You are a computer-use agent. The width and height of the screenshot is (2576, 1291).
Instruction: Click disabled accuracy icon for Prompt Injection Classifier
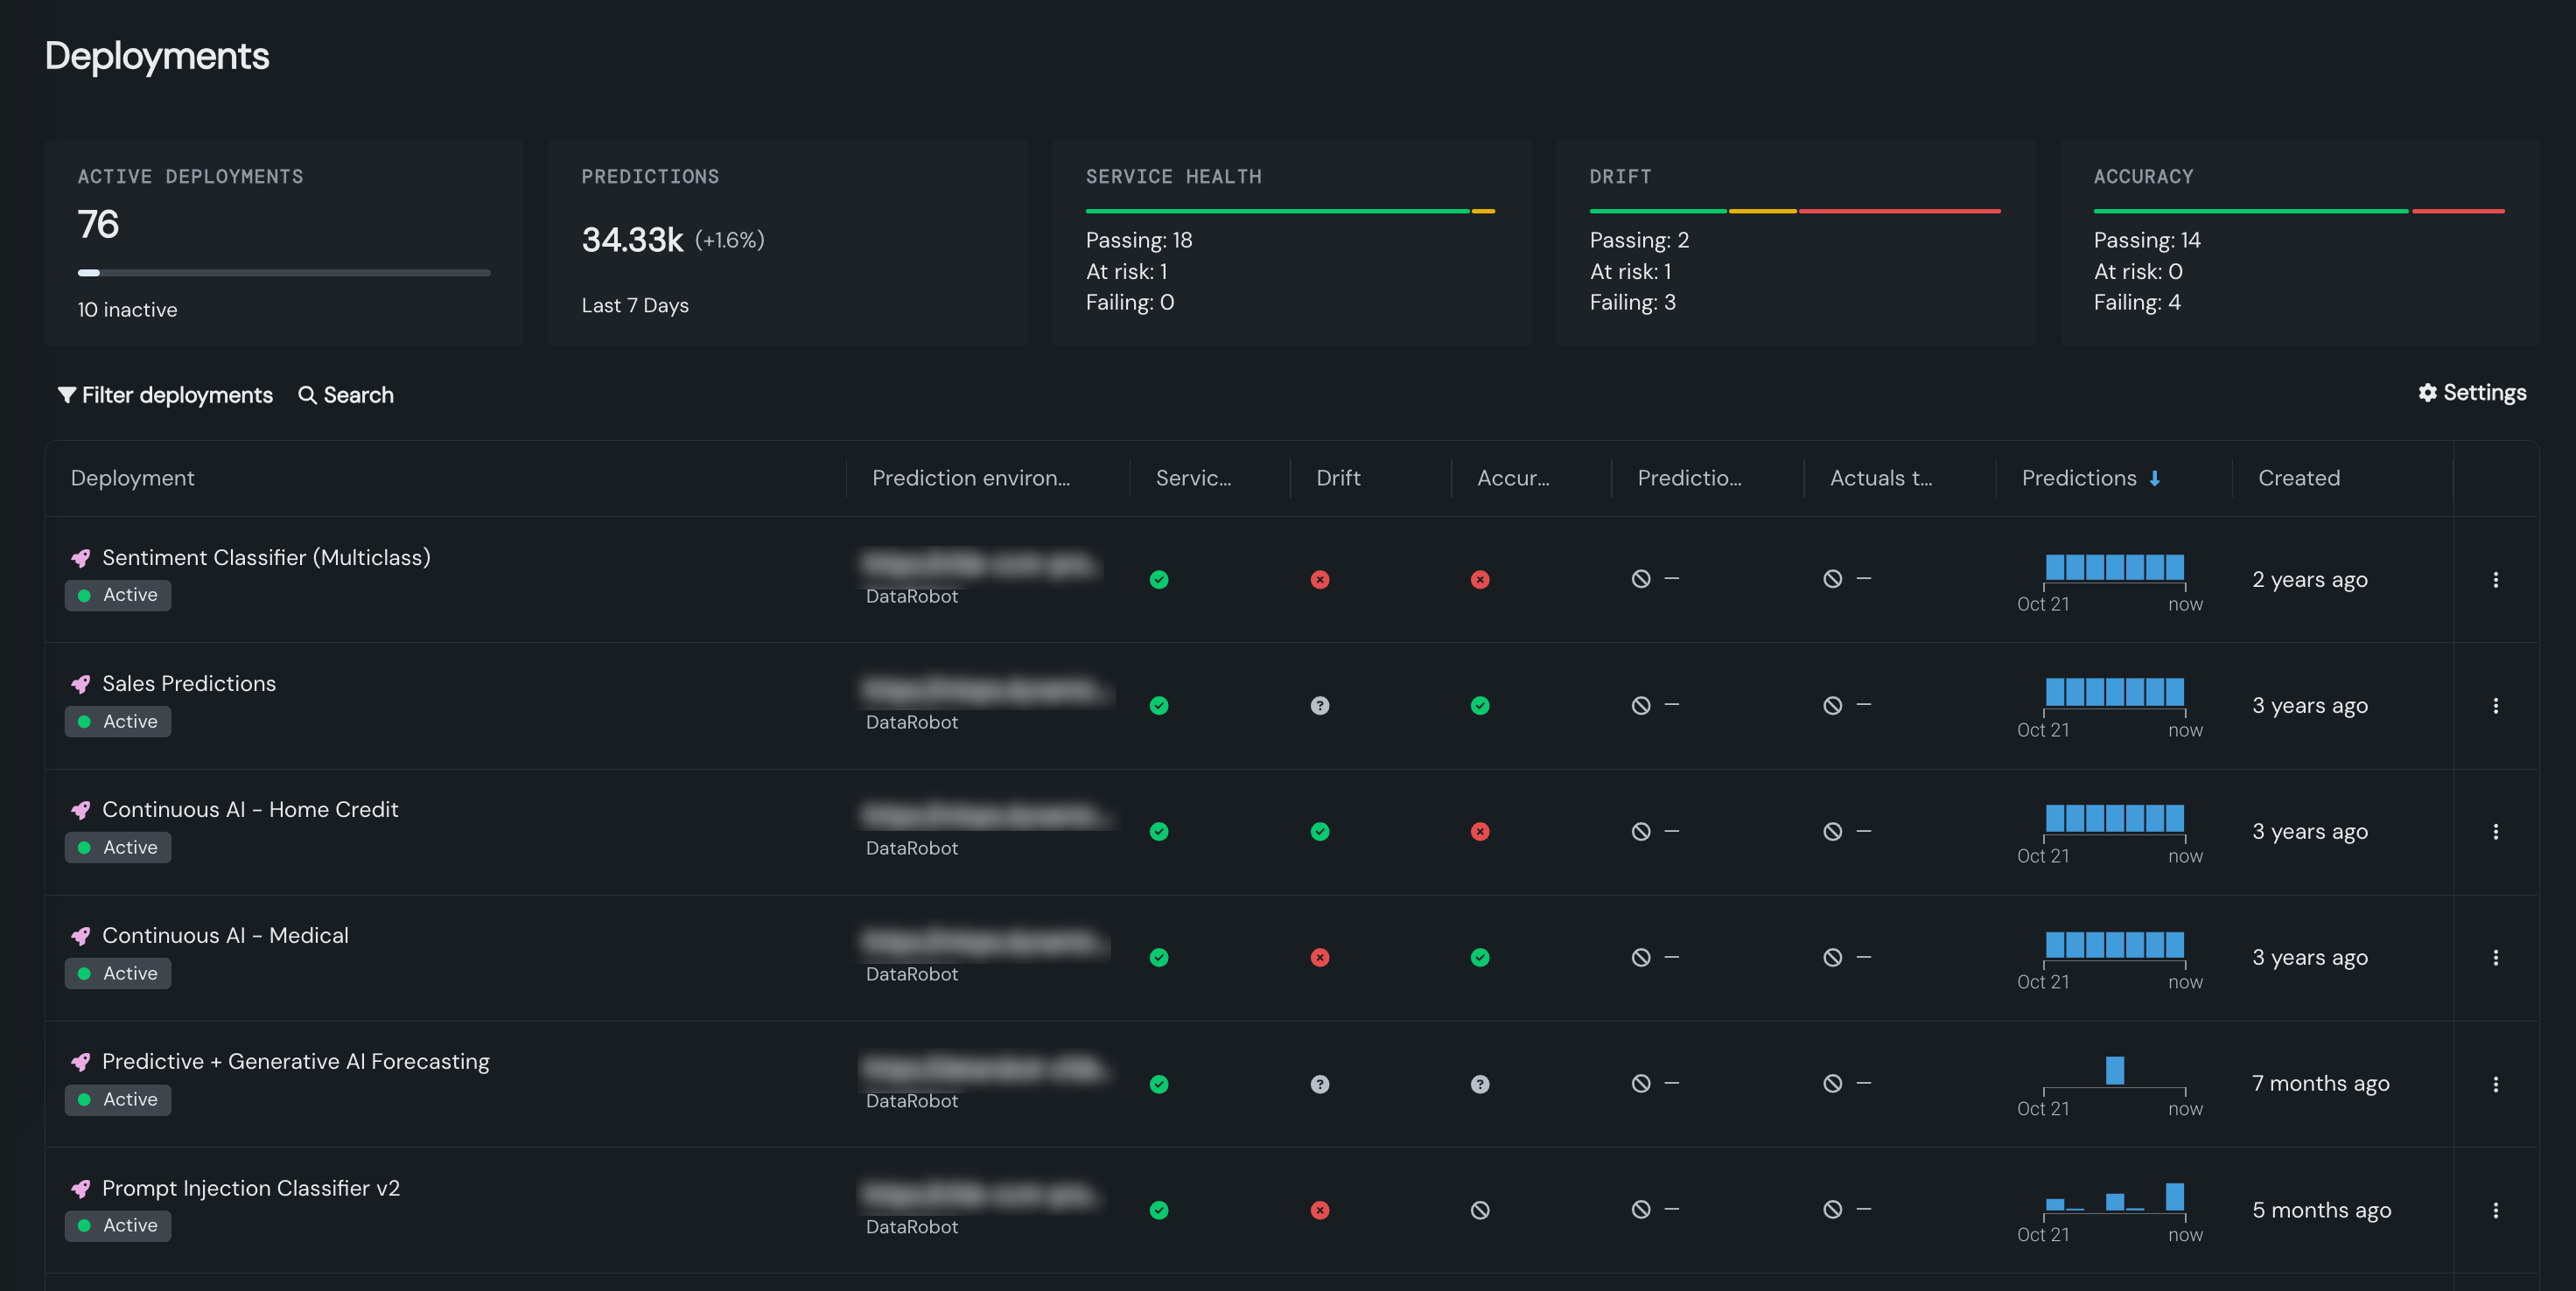(x=1480, y=1210)
